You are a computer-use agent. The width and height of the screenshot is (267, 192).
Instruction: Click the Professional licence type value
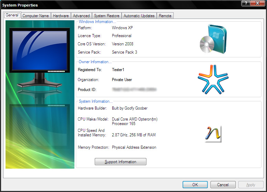(x=122, y=36)
